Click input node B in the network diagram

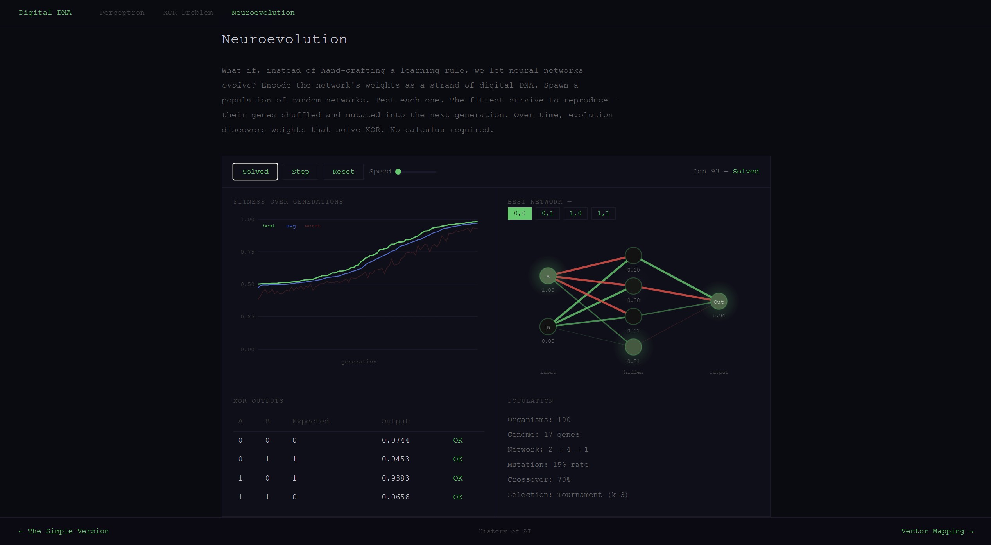548,327
